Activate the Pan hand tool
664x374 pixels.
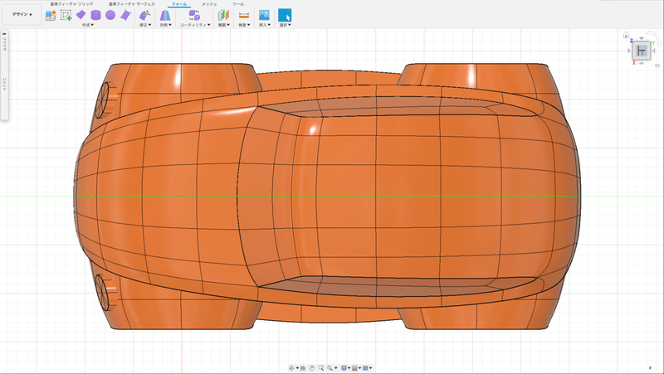click(311, 367)
